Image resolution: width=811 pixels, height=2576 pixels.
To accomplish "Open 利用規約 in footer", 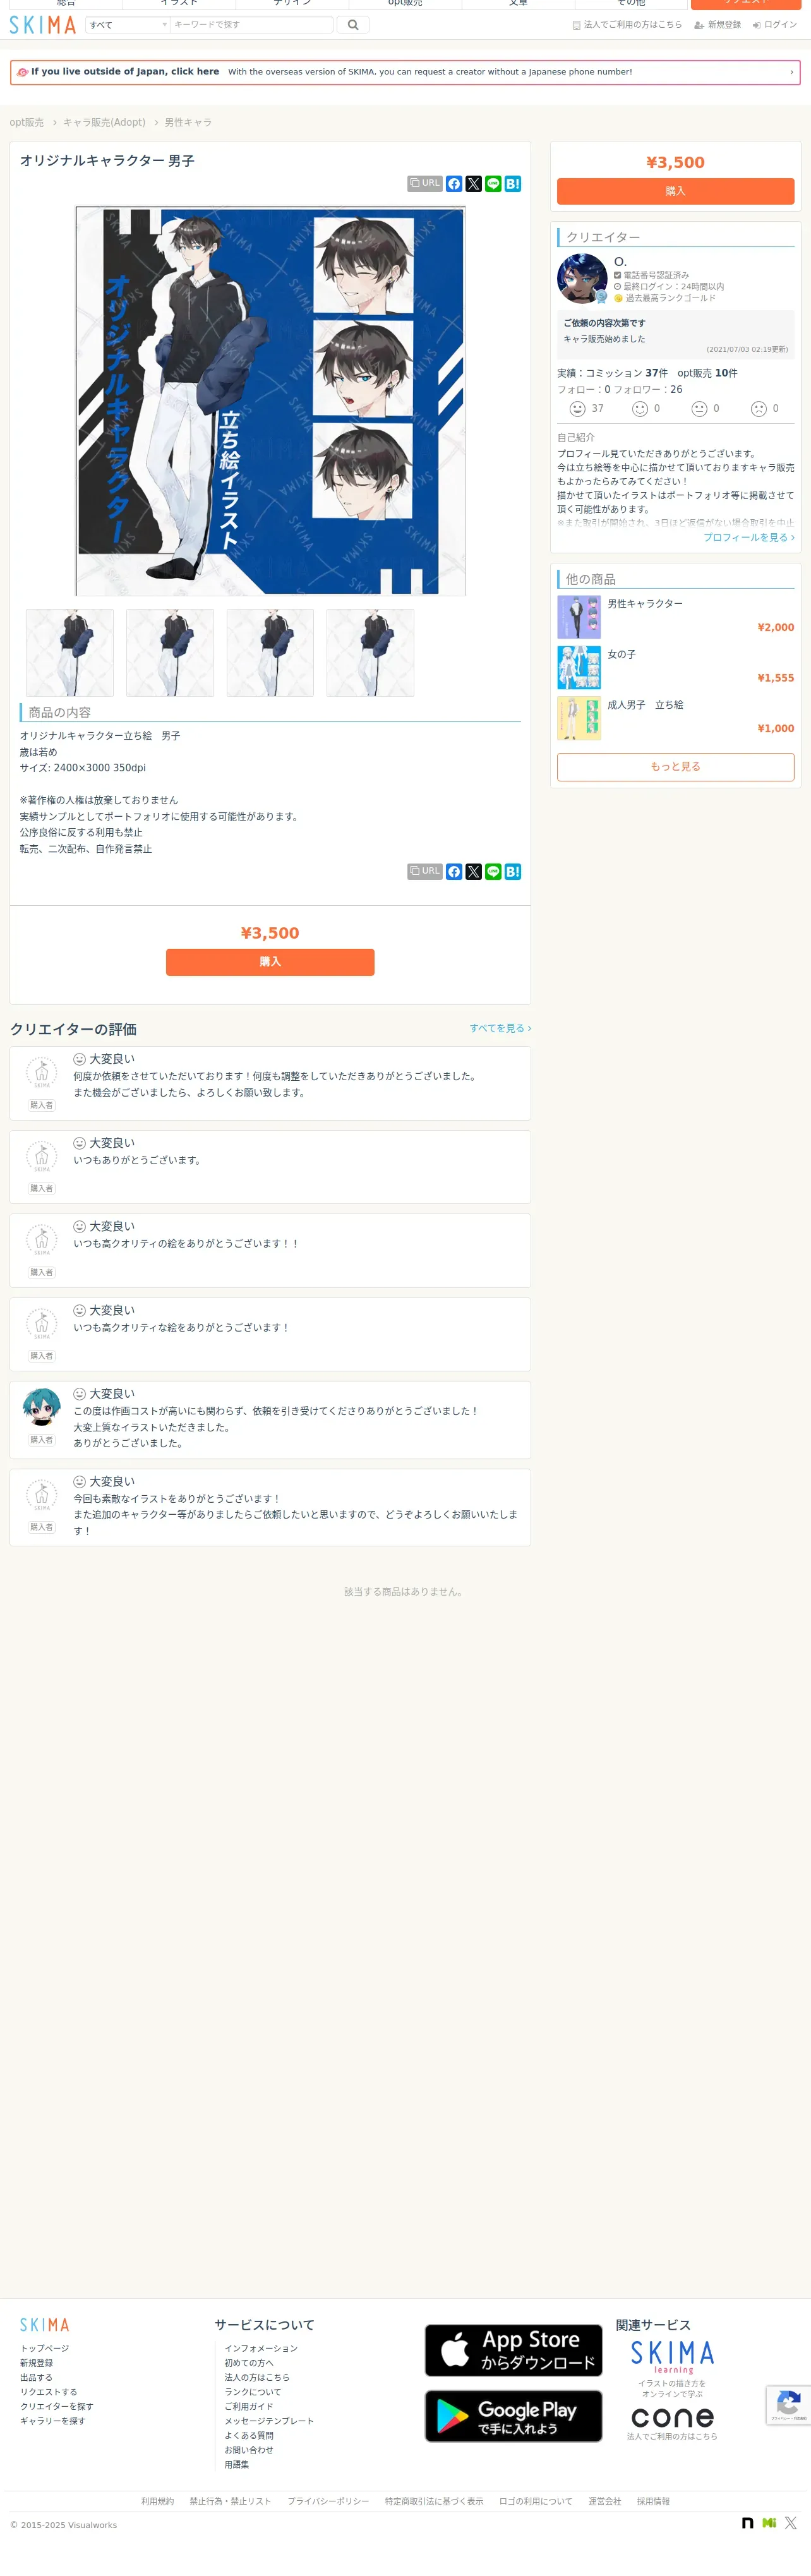I will point(157,2501).
